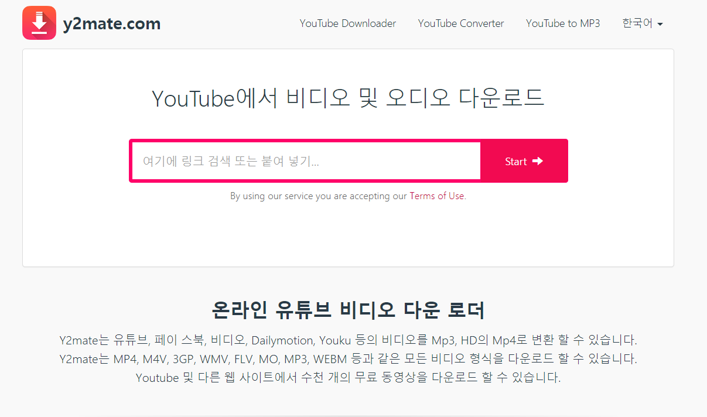
Task: Open the homepage via the y2mate.com logo
Action: click(x=111, y=23)
